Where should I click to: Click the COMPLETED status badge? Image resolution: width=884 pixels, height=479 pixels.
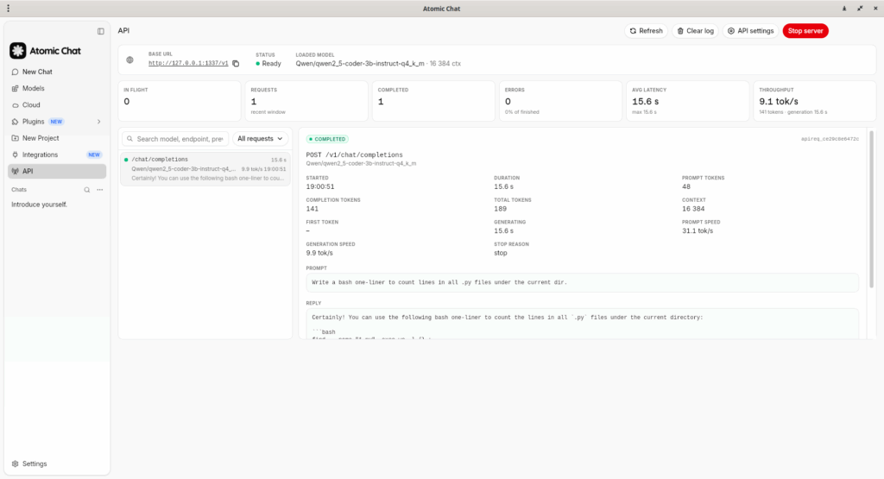tap(327, 139)
